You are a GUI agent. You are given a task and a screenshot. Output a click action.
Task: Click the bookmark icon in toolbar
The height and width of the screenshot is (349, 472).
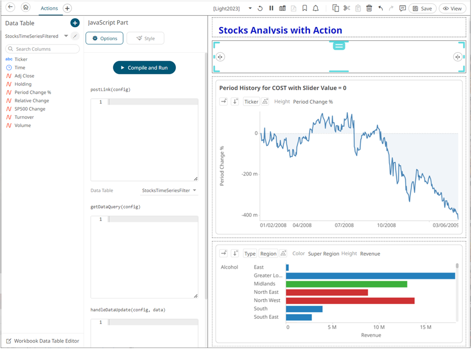pyautogui.click(x=304, y=8)
